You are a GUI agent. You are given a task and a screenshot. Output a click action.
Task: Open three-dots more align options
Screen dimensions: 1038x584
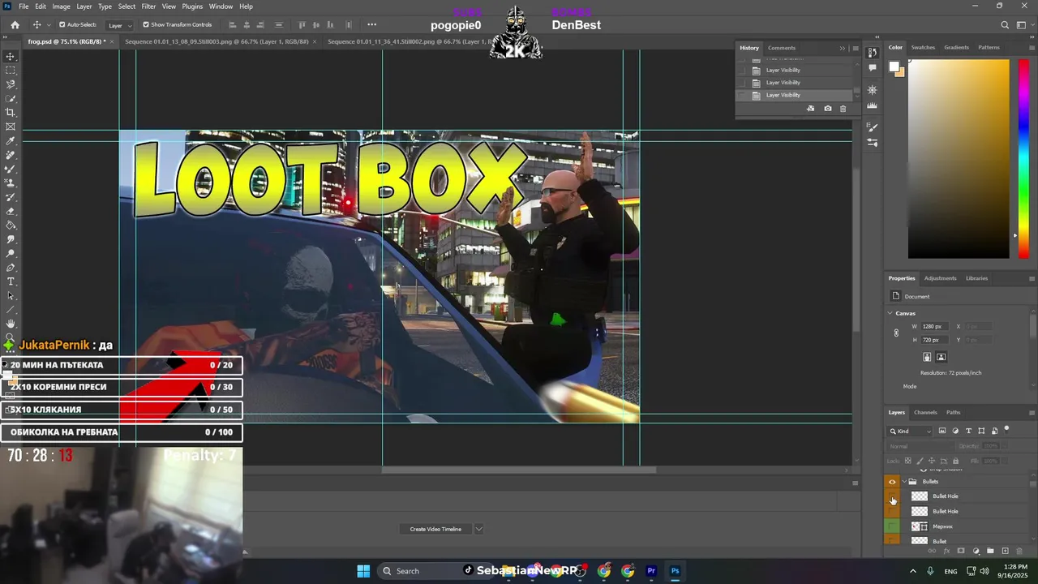[x=371, y=25]
